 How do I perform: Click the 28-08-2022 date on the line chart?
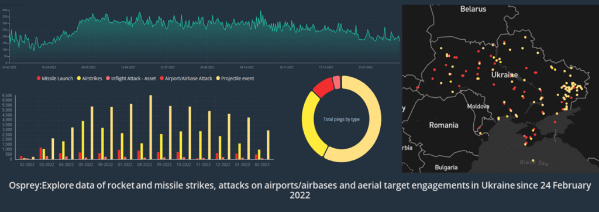[206, 67]
